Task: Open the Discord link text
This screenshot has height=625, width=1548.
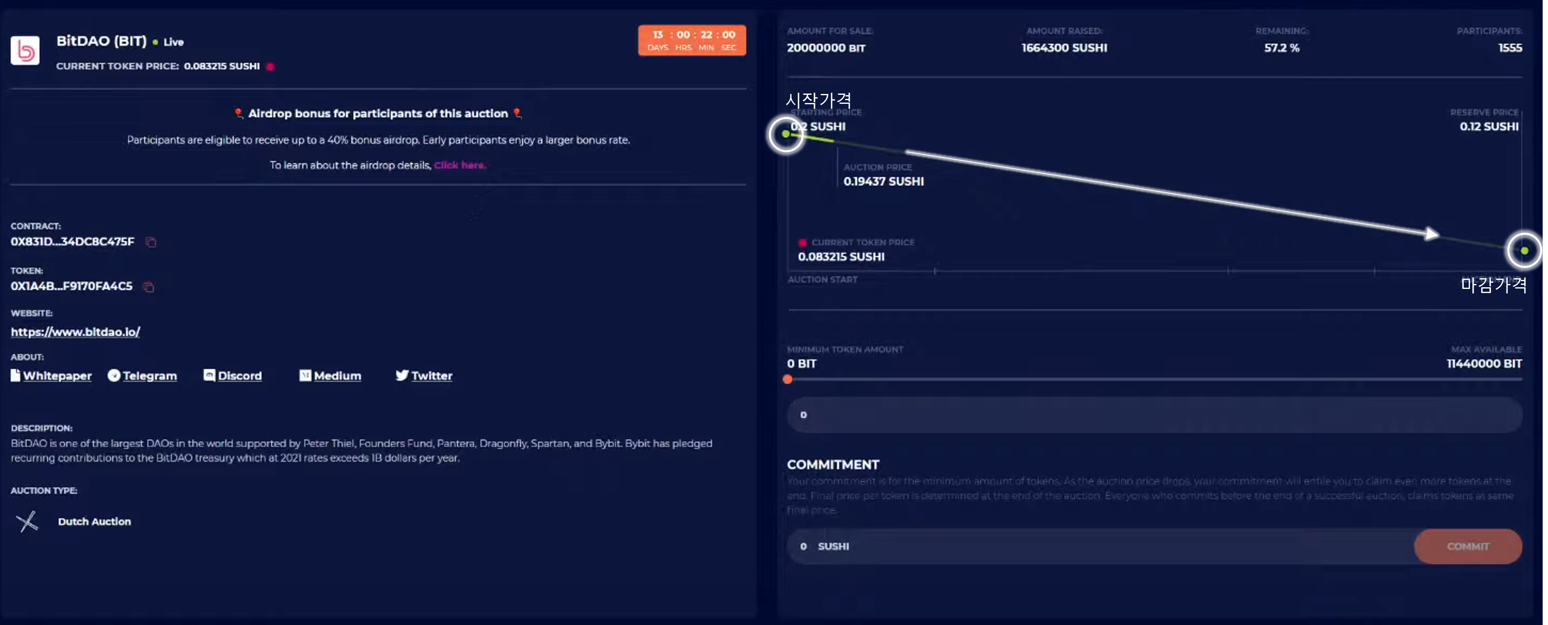Action: tap(240, 376)
